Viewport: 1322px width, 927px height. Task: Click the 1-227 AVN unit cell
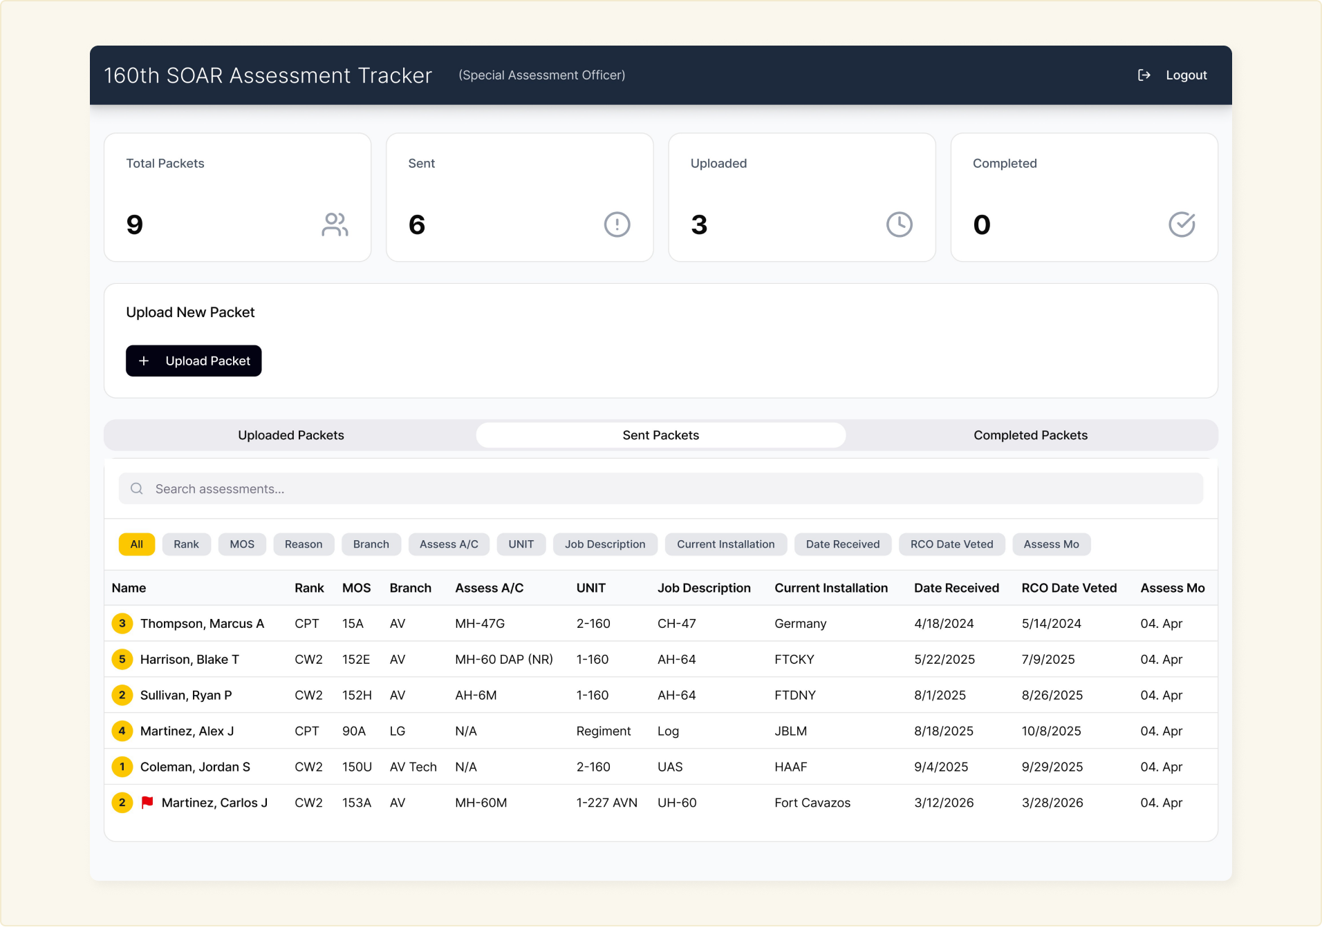click(607, 803)
